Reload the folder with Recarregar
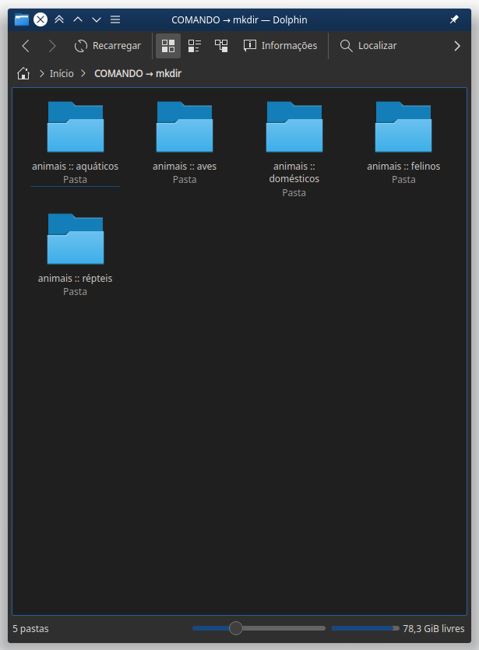 pos(107,46)
